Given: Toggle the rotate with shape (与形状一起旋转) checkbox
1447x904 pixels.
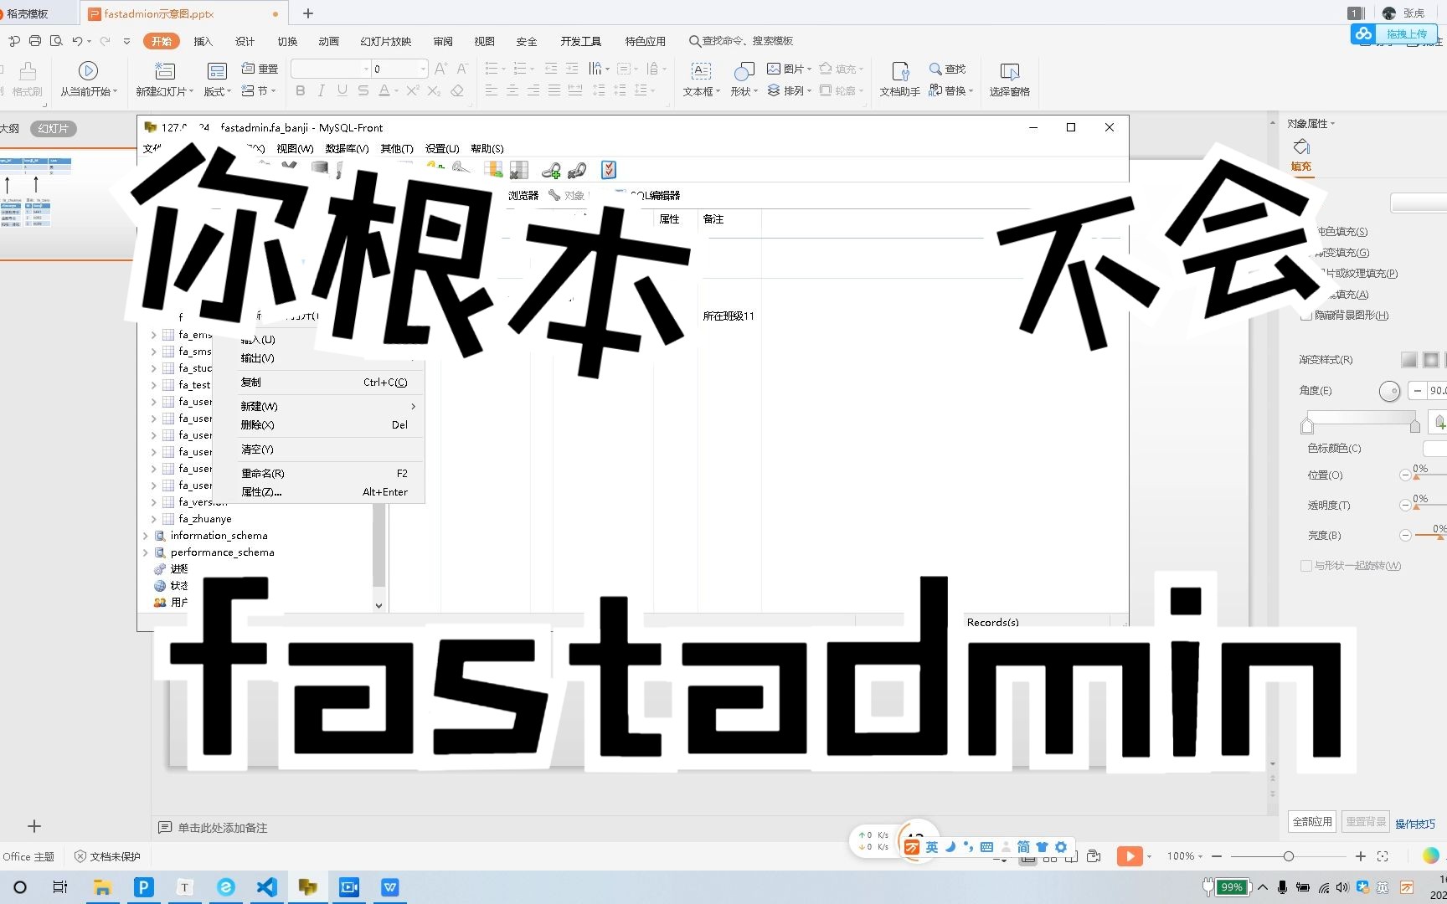Looking at the screenshot, I should pos(1306,566).
